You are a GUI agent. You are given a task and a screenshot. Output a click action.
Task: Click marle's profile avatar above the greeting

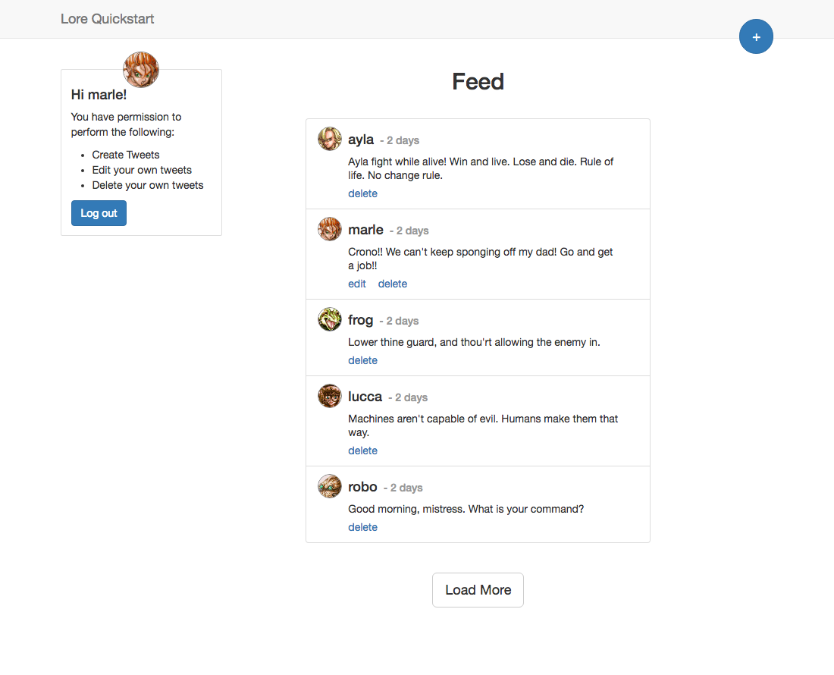point(141,70)
